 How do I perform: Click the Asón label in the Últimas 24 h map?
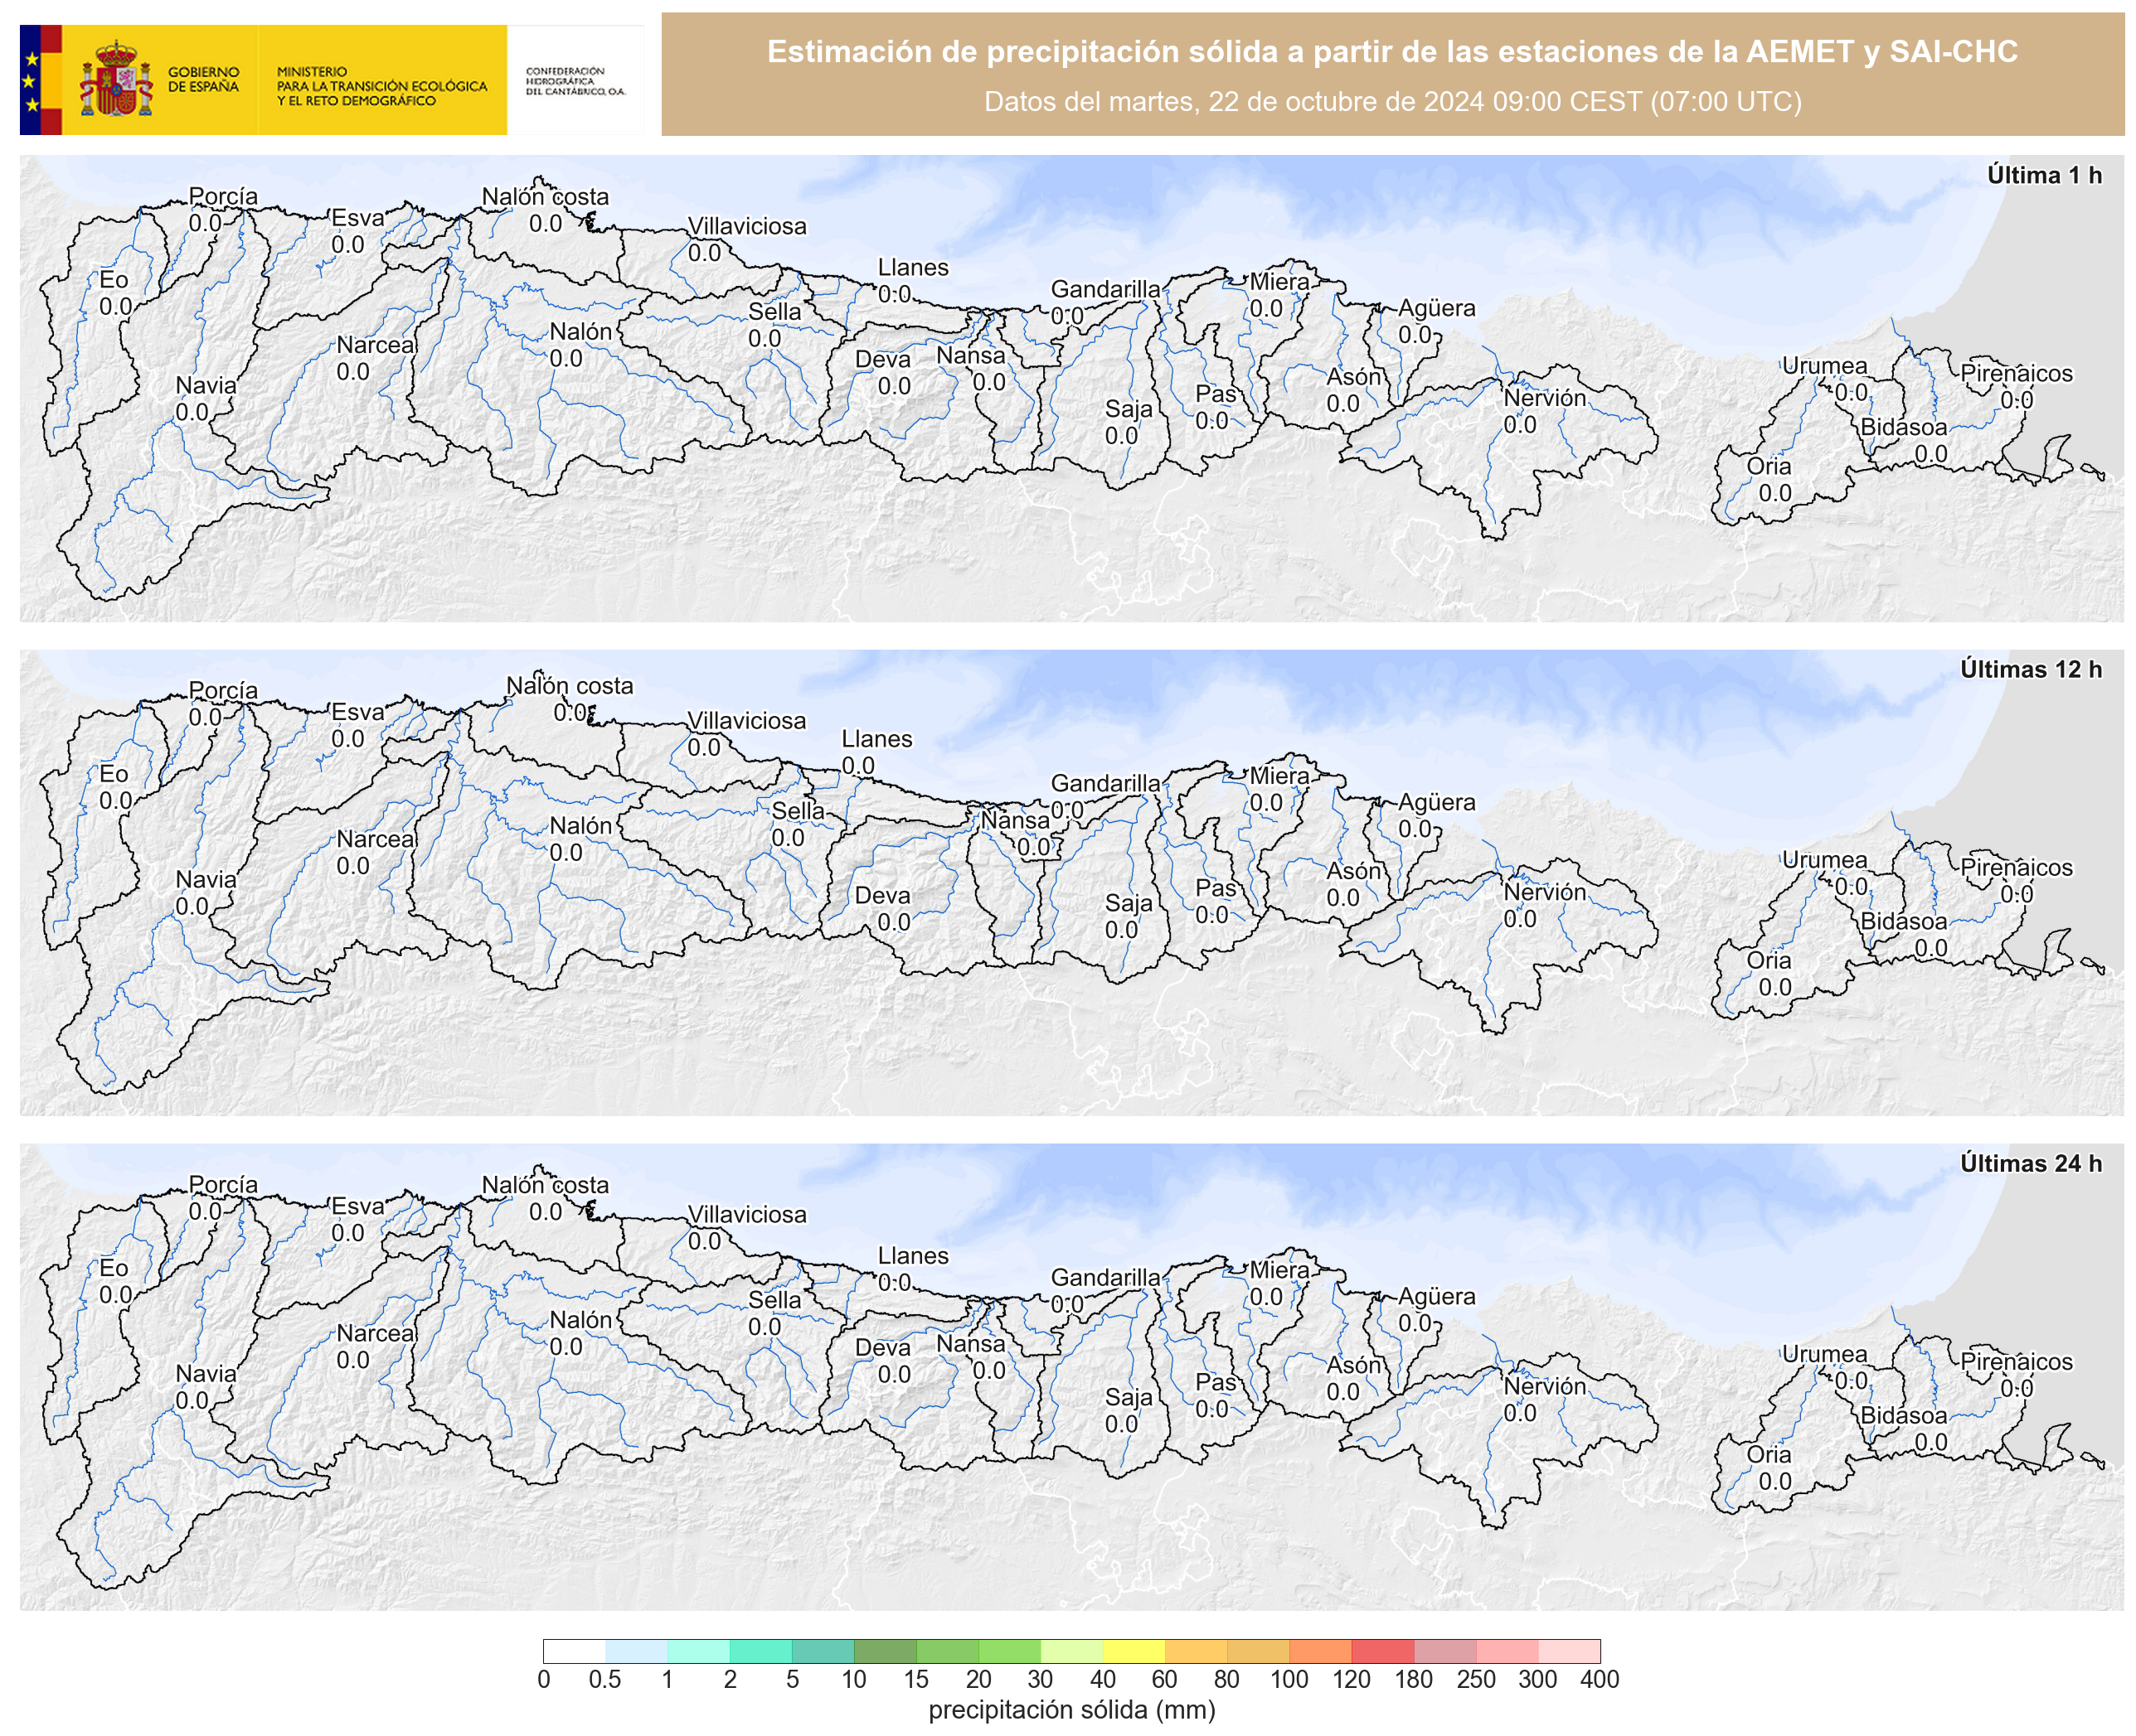pos(1353,1365)
